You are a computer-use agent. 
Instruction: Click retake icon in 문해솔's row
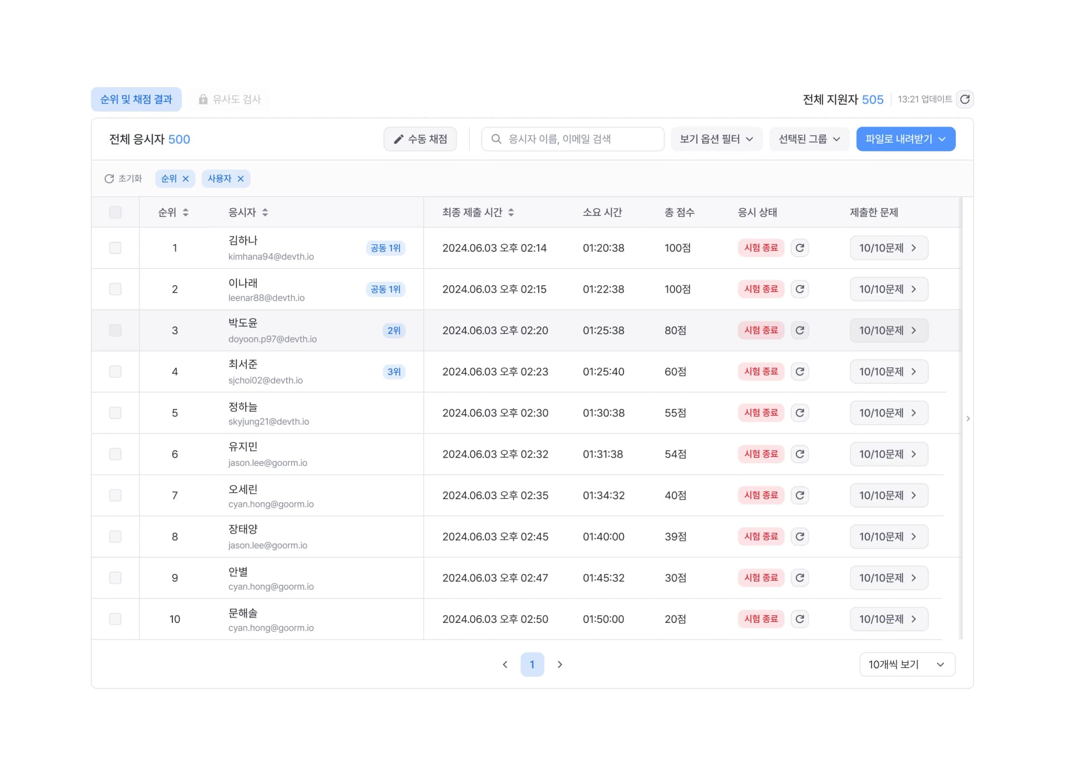tap(799, 619)
